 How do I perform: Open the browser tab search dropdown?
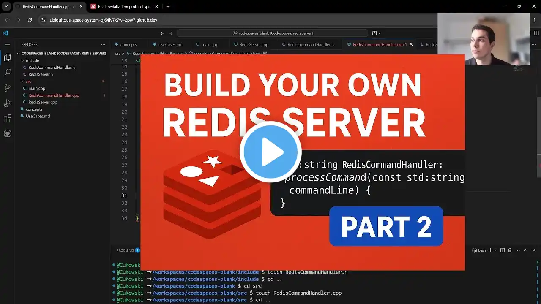pos(6,6)
